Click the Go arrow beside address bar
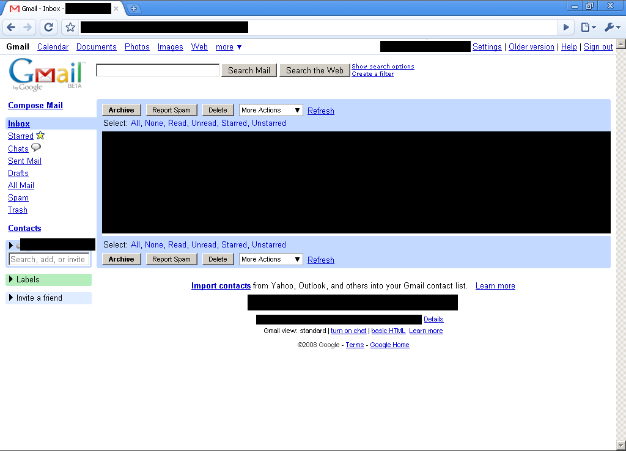 click(566, 27)
